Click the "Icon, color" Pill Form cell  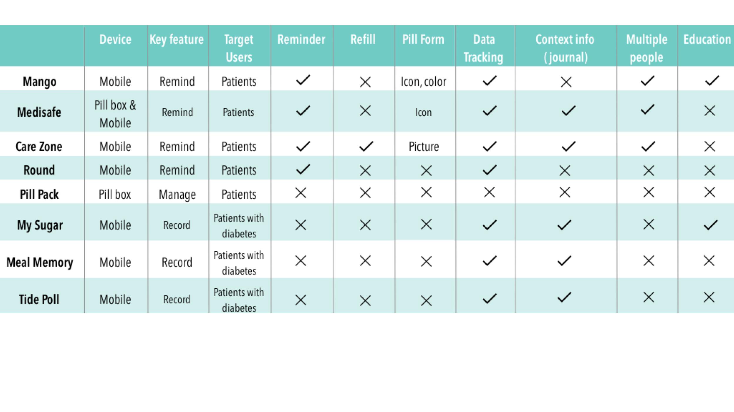(x=423, y=82)
